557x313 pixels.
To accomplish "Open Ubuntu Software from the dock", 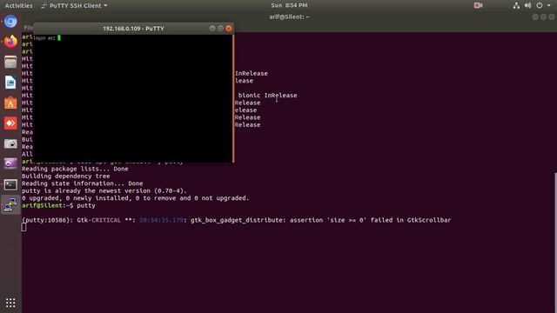I will click(10, 103).
